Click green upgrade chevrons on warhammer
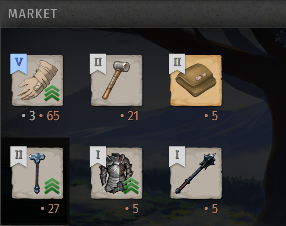This screenshot has height=226, width=286. click(x=52, y=186)
